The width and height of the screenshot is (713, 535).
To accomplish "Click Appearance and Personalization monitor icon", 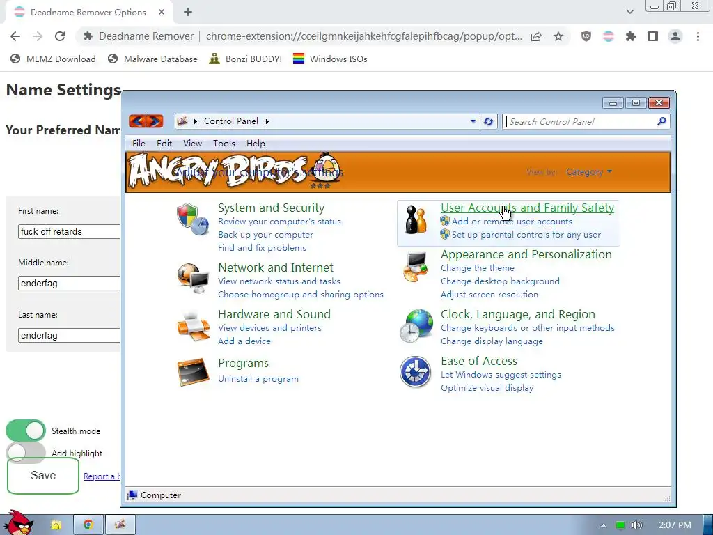I will tap(416, 267).
